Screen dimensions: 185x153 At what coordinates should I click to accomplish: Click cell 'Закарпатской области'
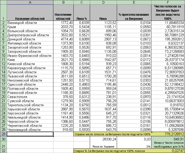point(30,47)
